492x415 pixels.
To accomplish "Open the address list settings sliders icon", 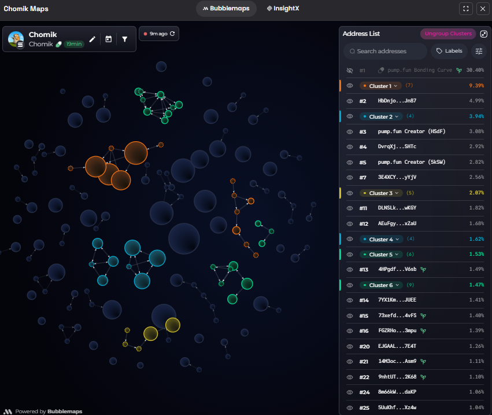I will (x=479, y=51).
